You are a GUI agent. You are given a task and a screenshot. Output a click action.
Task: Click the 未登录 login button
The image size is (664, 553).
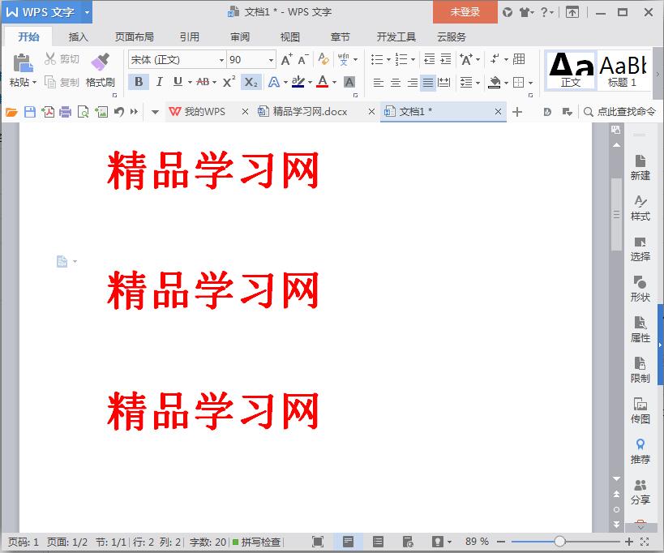tap(465, 12)
